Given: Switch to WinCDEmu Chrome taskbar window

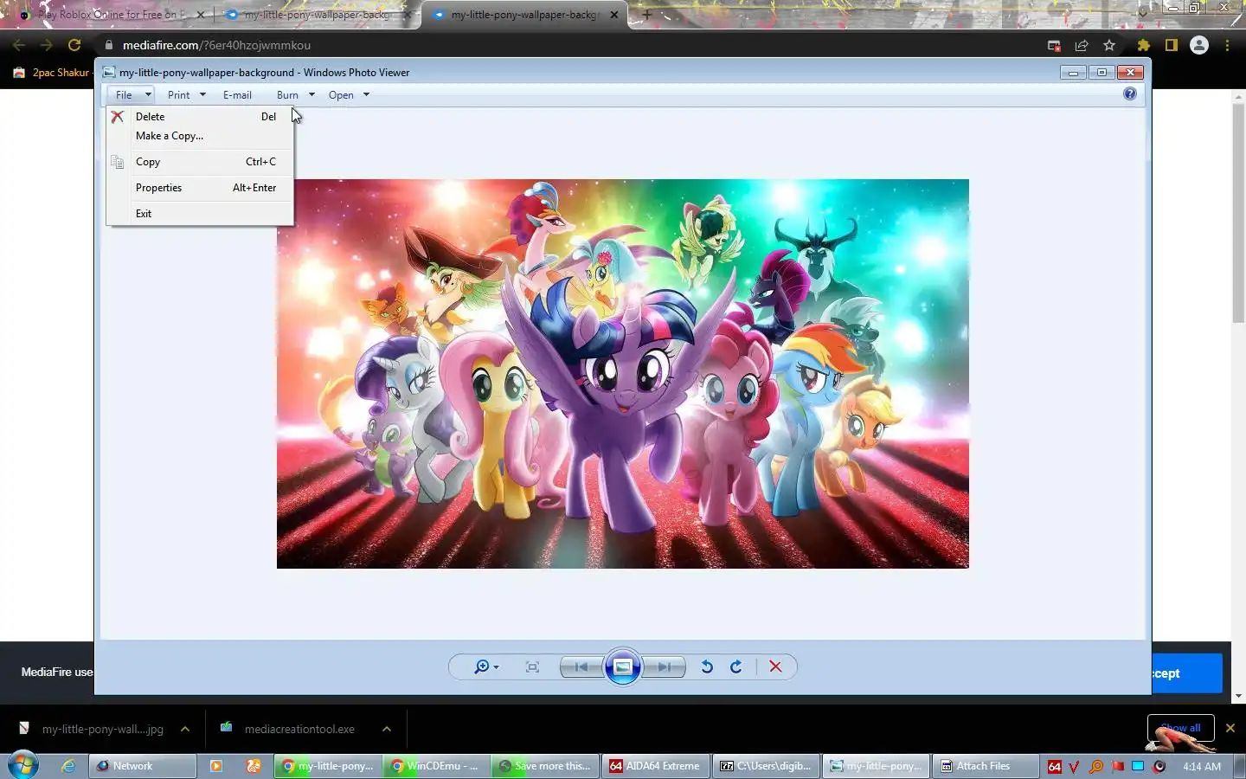Looking at the screenshot, I should 438,766.
